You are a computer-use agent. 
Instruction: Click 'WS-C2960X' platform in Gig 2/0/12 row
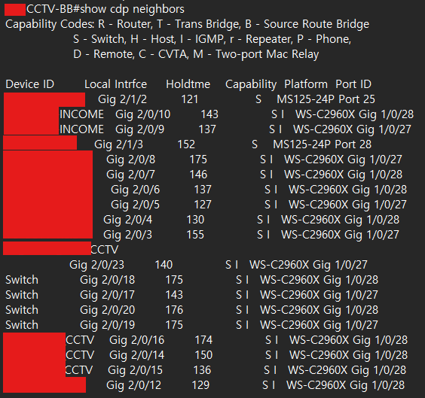[x=316, y=385]
